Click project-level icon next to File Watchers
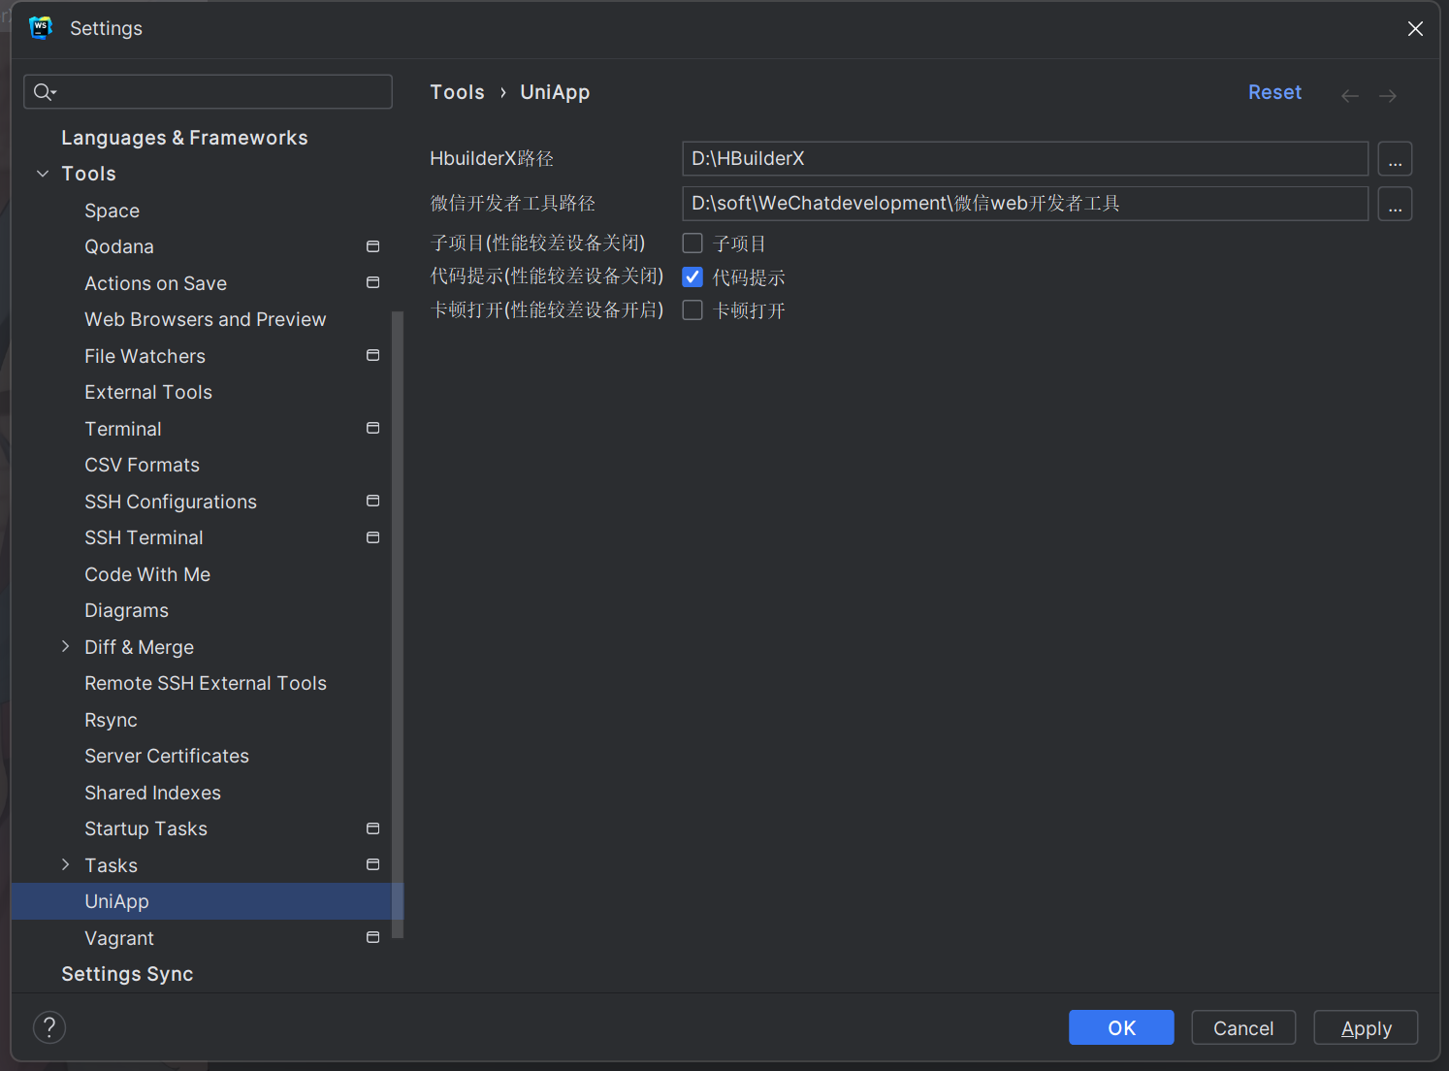The height and width of the screenshot is (1071, 1449). (x=372, y=355)
